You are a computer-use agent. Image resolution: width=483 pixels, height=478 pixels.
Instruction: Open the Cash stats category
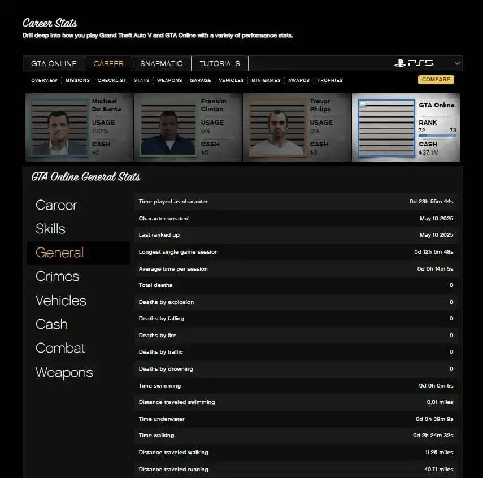[51, 324]
